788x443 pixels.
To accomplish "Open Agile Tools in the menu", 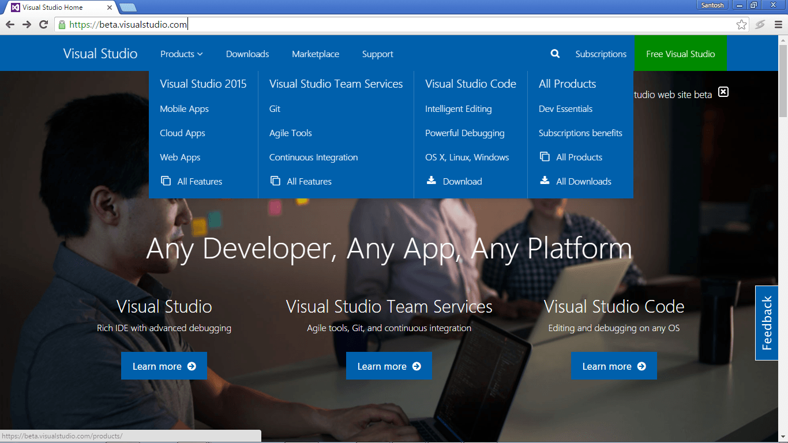I will (291, 133).
